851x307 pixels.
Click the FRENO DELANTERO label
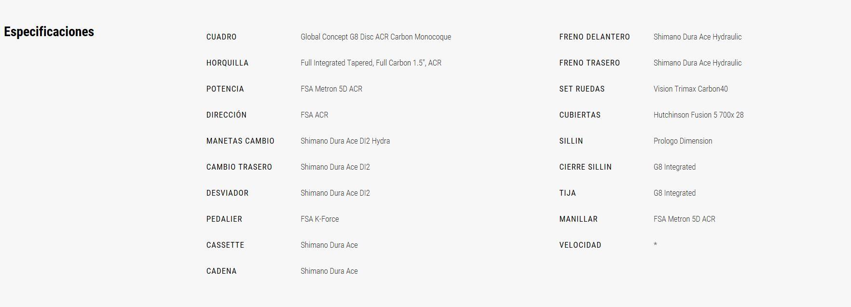(x=594, y=37)
